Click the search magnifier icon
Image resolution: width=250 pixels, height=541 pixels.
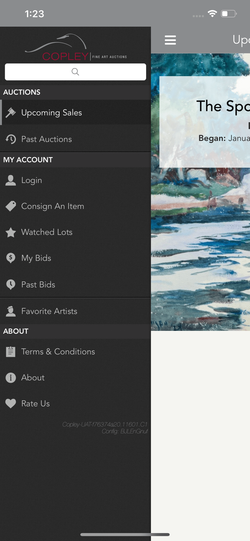click(x=75, y=71)
